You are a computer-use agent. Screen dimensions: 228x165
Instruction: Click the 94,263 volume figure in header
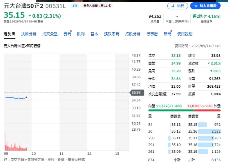[x=155, y=16]
